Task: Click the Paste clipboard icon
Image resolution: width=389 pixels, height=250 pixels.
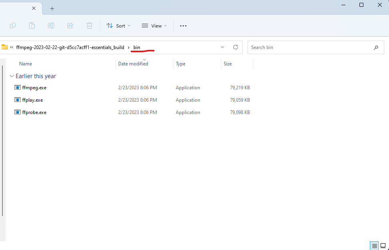Action: click(x=32, y=26)
